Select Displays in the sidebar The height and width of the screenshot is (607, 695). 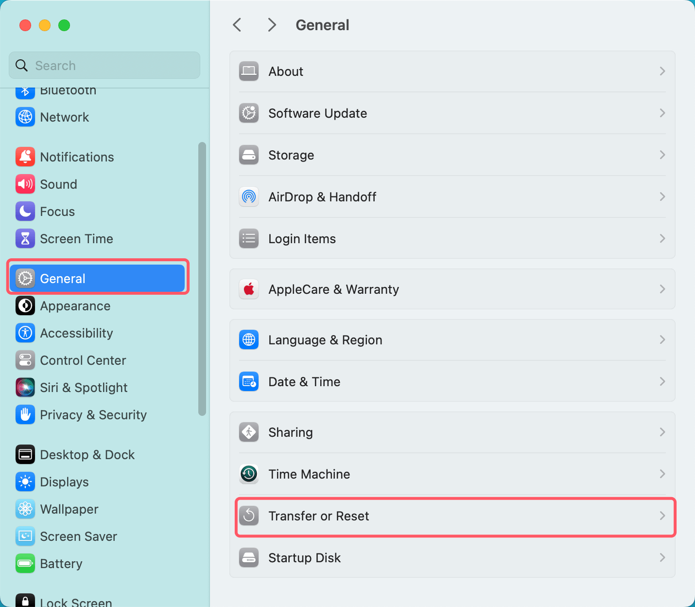click(63, 482)
